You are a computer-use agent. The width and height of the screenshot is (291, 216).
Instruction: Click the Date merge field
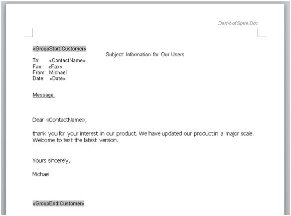tap(57, 79)
